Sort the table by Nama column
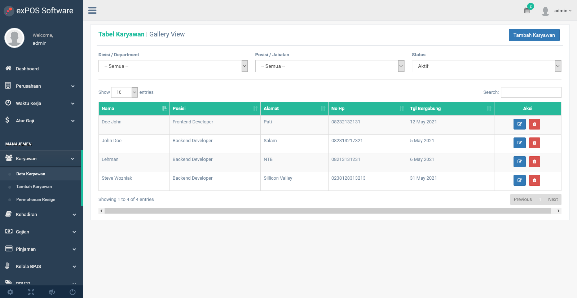The image size is (577, 298). [134, 109]
